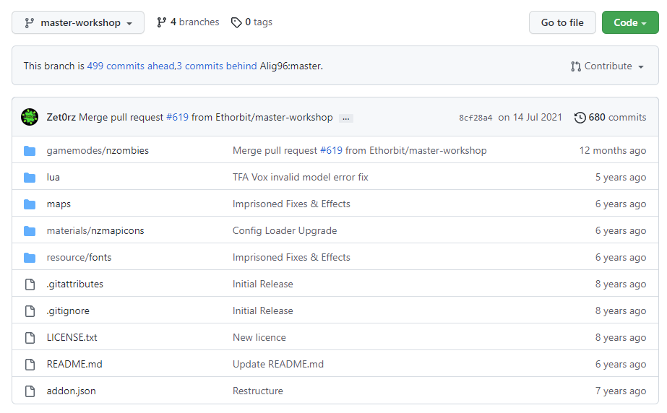
Task: Click the lua folder icon
Action: click(30, 178)
